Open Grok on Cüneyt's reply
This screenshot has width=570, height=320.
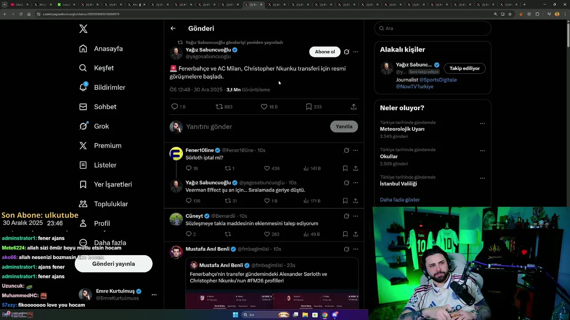[x=346, y=216]
